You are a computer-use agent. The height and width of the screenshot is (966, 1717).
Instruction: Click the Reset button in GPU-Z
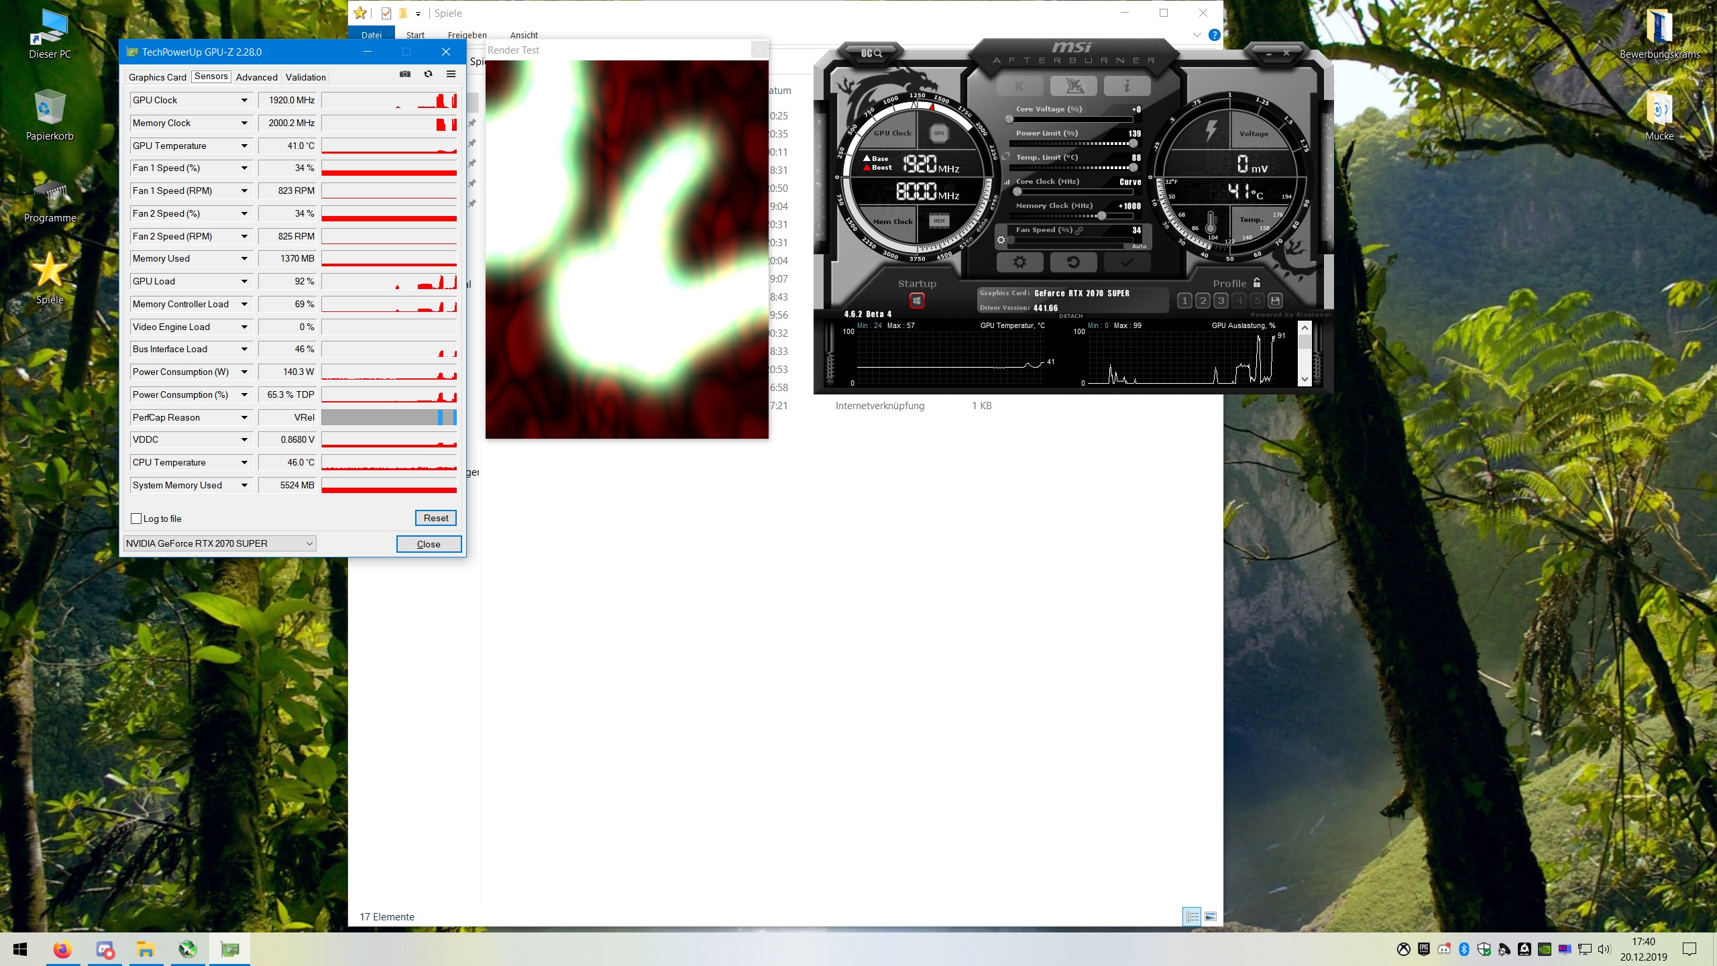point(436,518)
